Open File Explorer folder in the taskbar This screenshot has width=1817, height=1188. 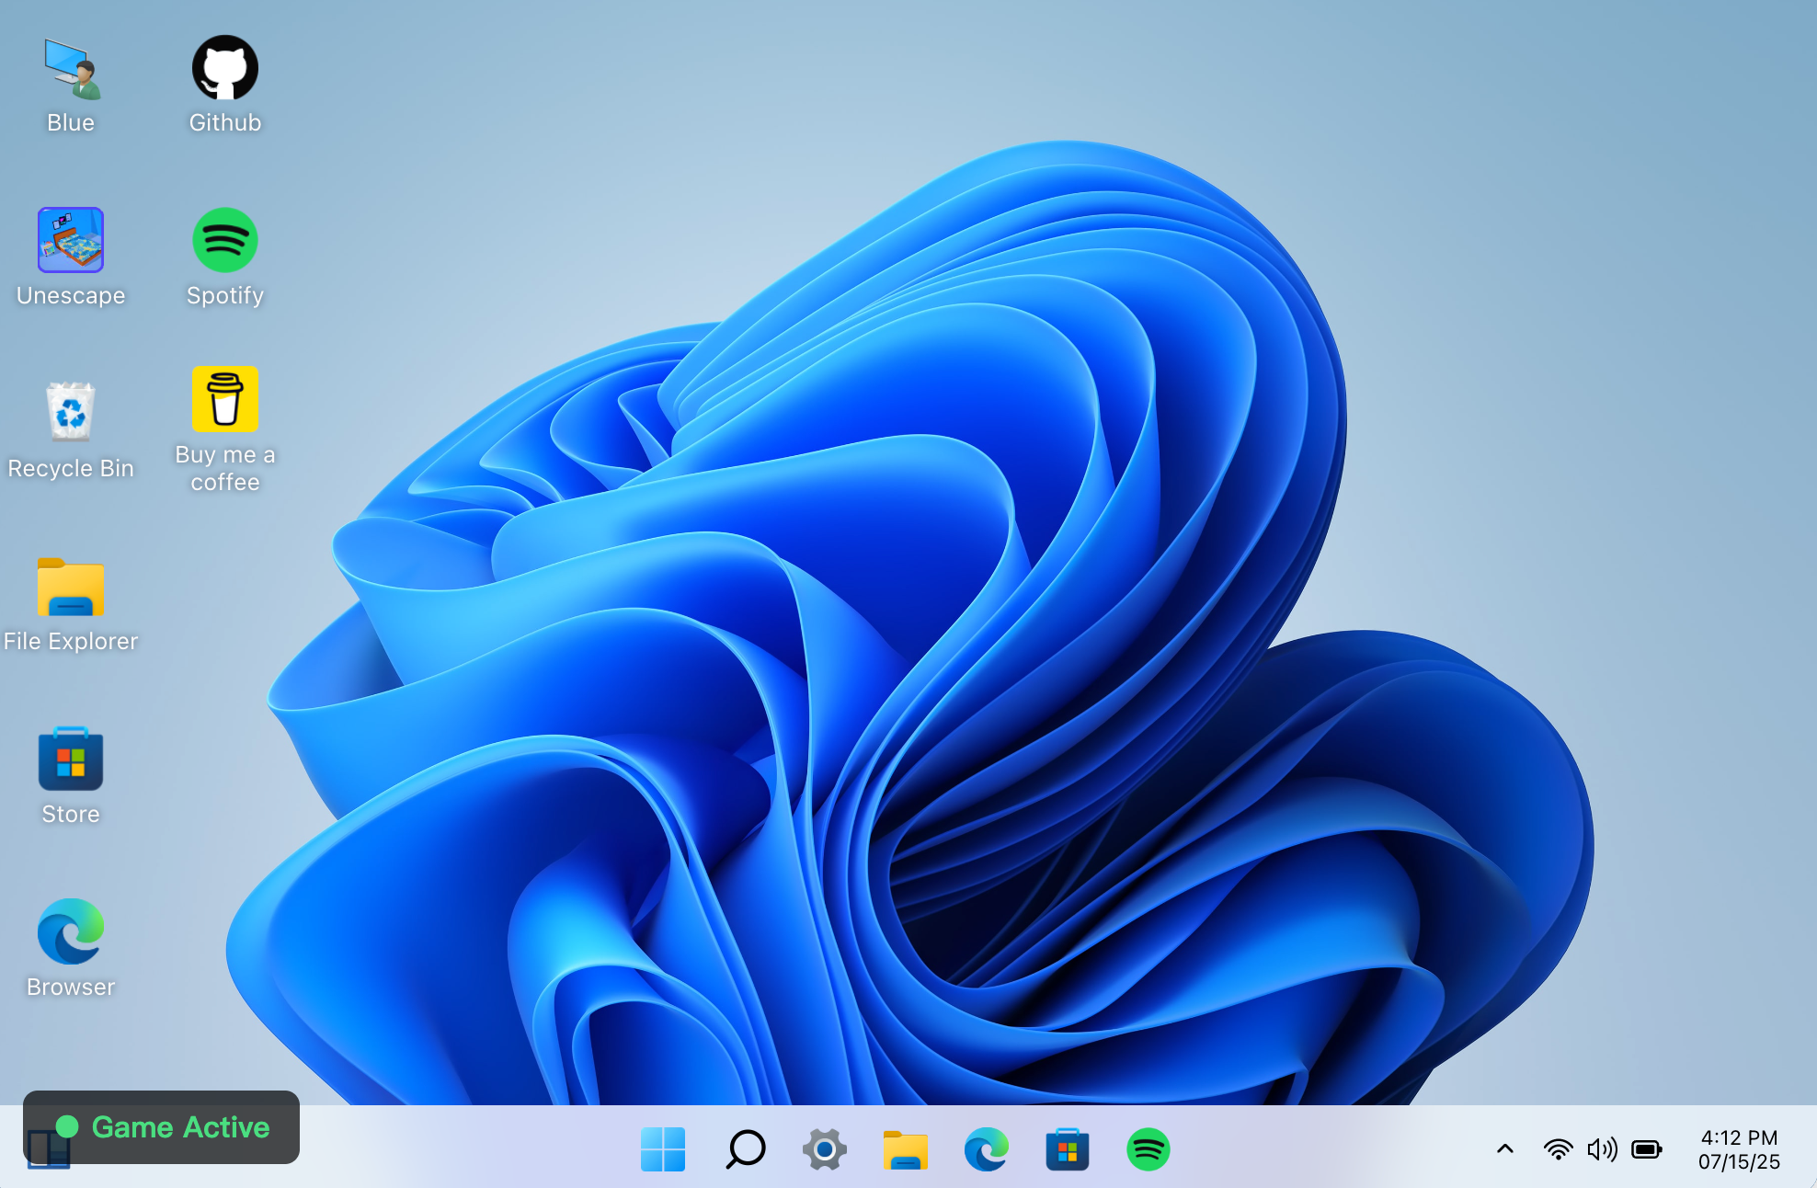906,1149
